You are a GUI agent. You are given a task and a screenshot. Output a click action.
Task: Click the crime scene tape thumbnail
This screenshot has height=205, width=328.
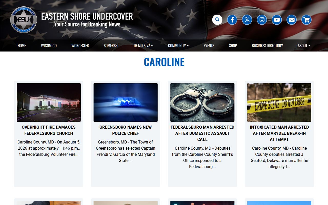279,102
